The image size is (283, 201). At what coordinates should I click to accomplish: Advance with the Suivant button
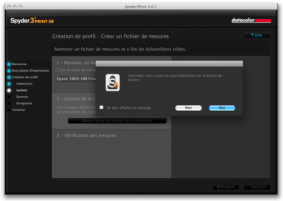coord(257,187)
